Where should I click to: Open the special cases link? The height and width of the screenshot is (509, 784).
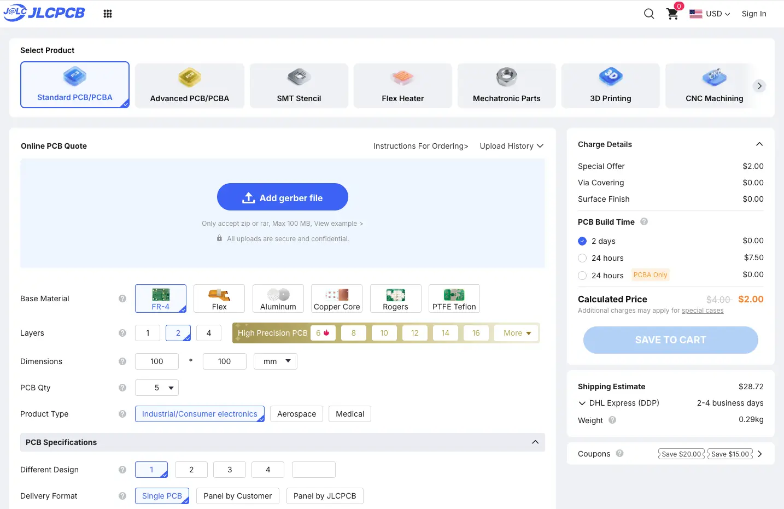(x=703, y=311)
